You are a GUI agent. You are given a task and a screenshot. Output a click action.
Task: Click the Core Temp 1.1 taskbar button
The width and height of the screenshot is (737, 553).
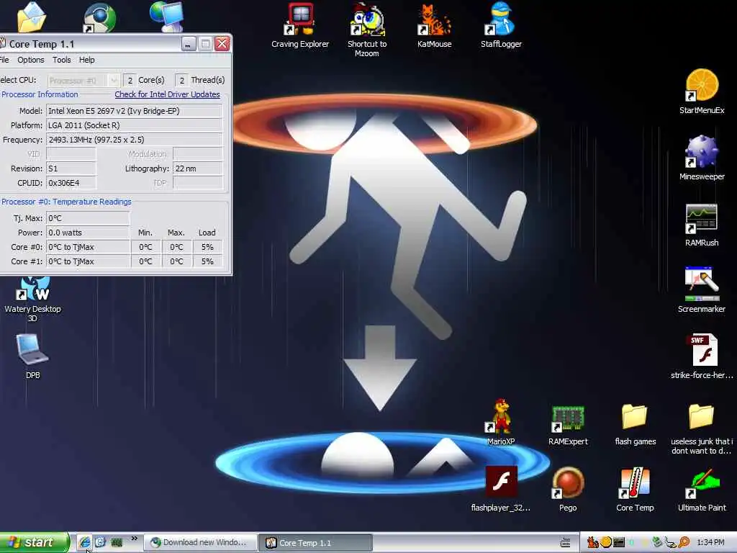pyautogui.click(x=316, y=543)
